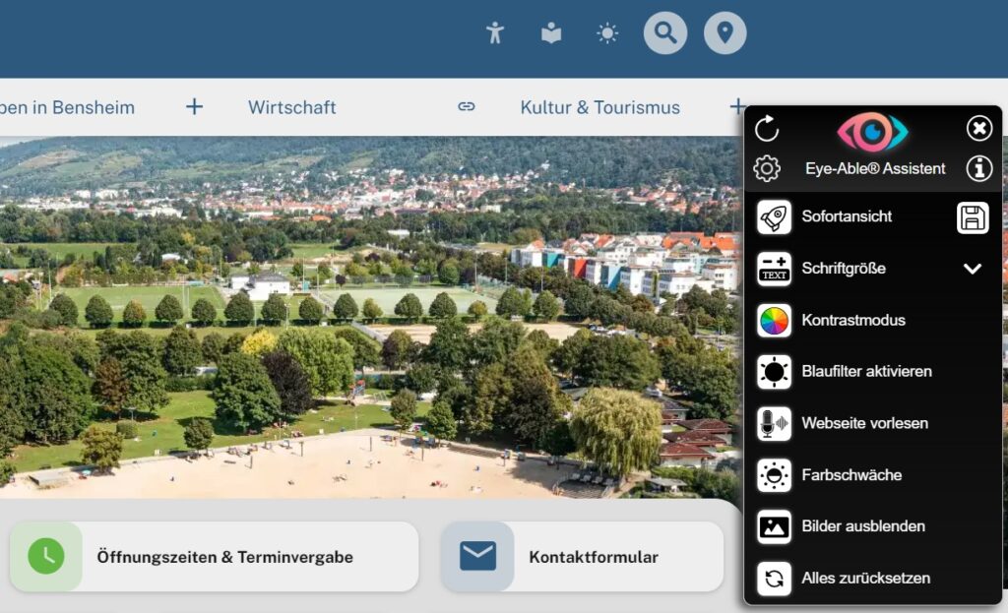This screenshot has width=1008, height=613.
Task: Click the map icon in the header
Action: (550, 32)
